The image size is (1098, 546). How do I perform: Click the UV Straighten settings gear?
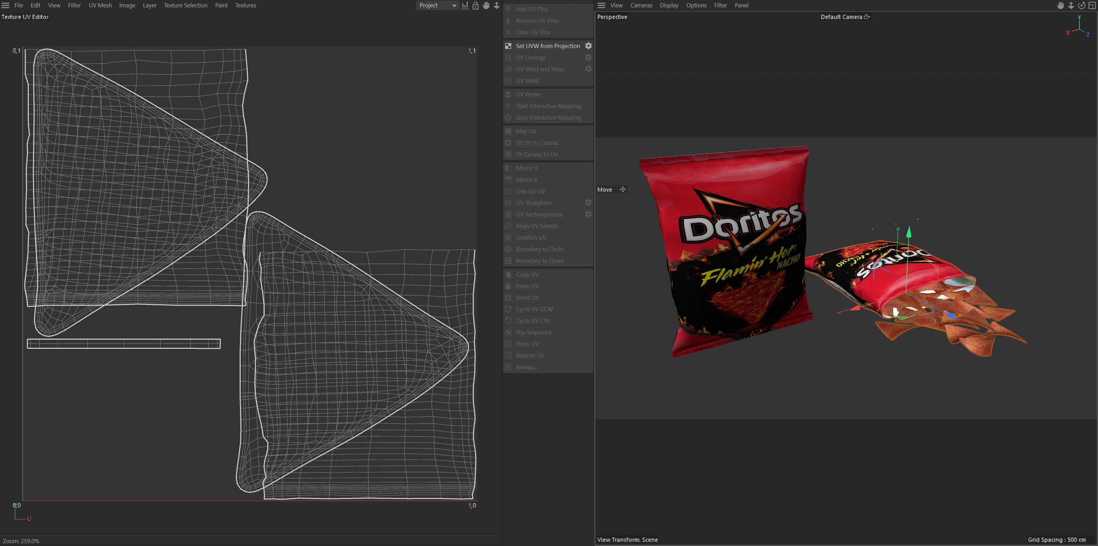(588, 202)
